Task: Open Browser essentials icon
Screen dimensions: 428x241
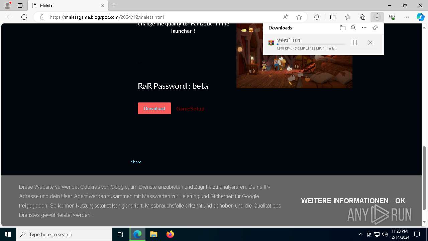Action: [392, 17]
